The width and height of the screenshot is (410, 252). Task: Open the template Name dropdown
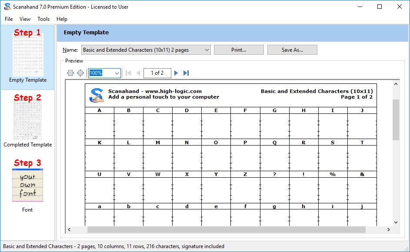click(146, 50)
